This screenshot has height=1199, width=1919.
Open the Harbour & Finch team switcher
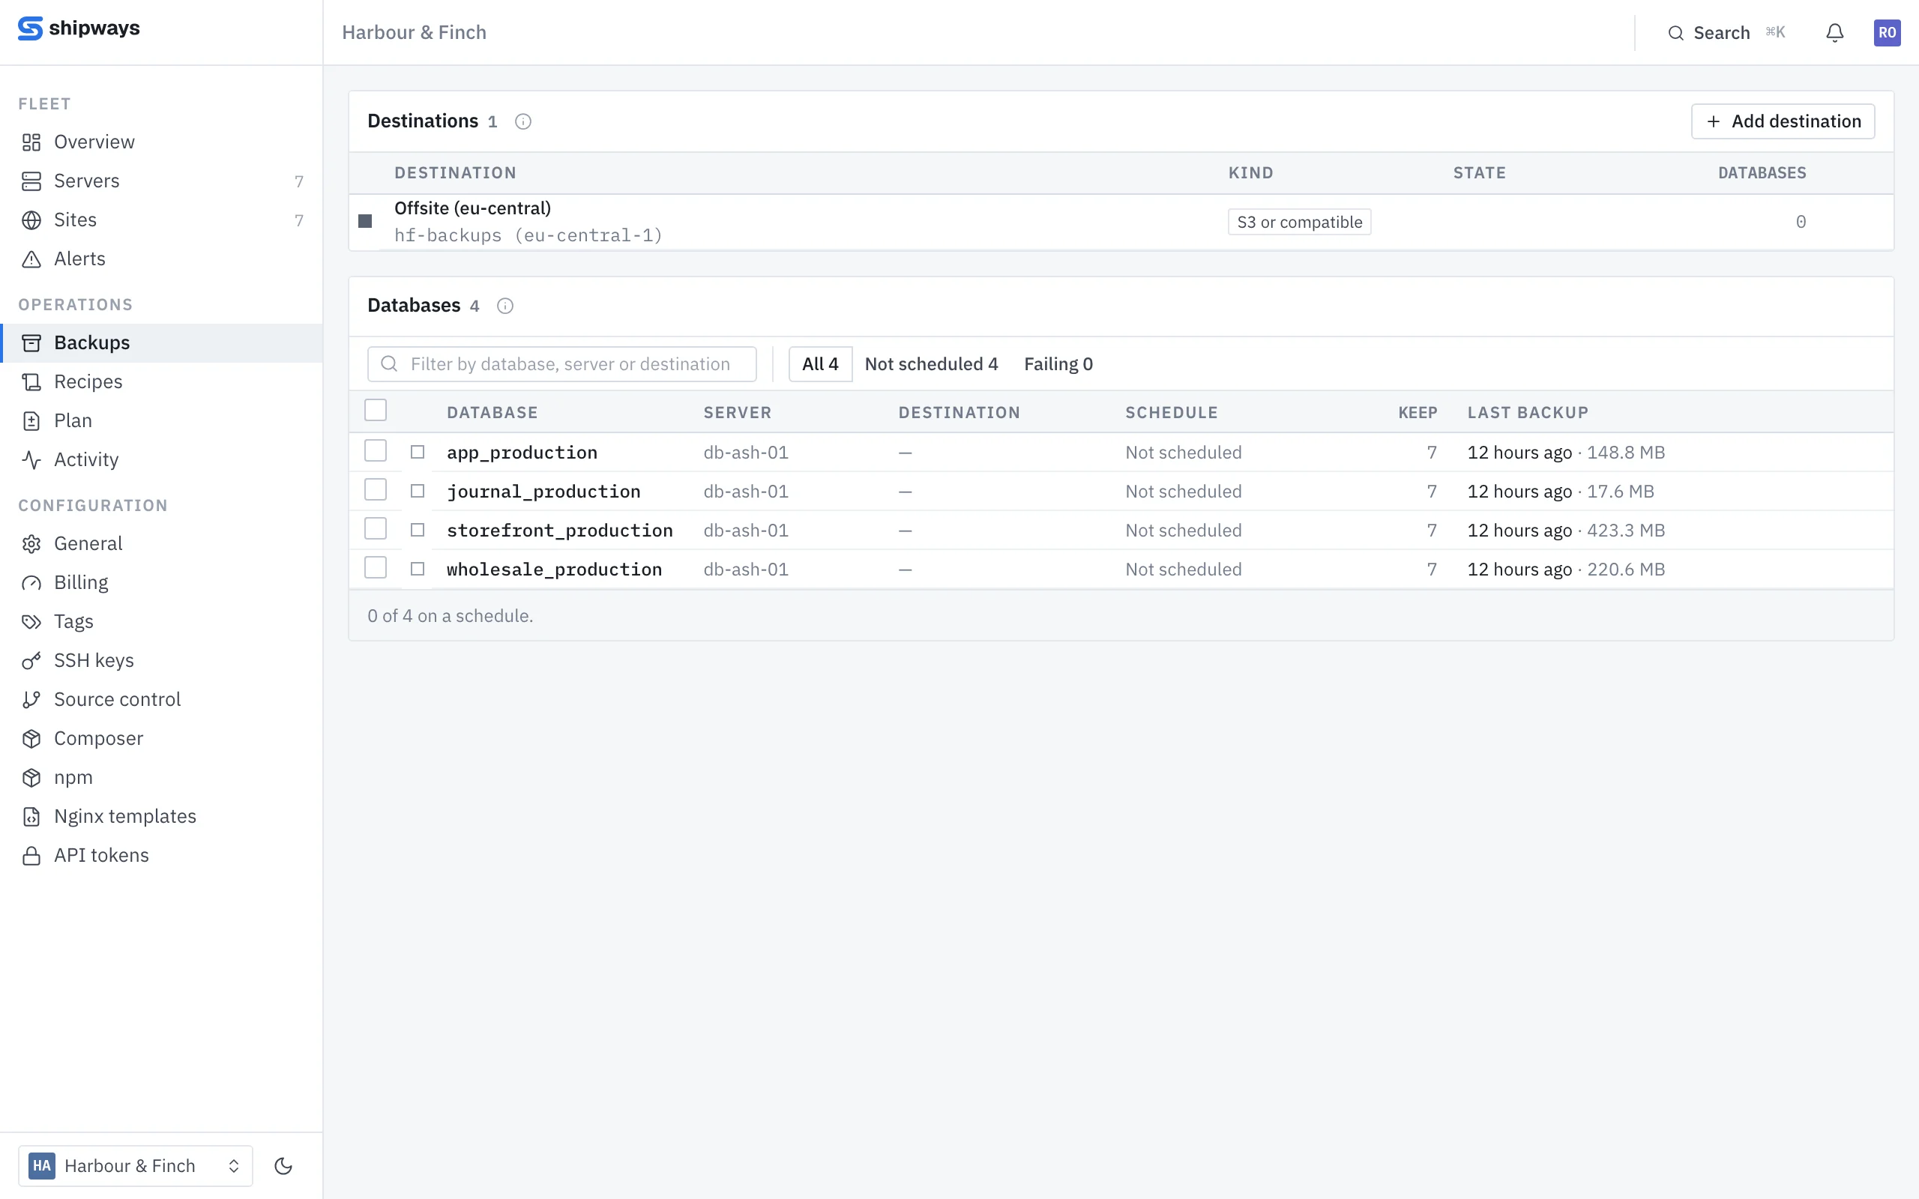coord(136,1166)
